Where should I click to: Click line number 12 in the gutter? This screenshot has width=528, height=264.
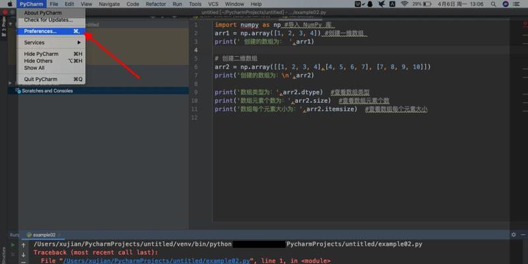tap(195, 117)
